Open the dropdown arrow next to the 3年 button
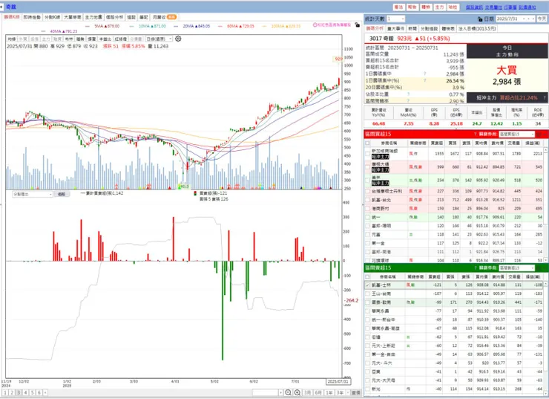The height and width of the screenshot is (399, 549). [348, 393]
